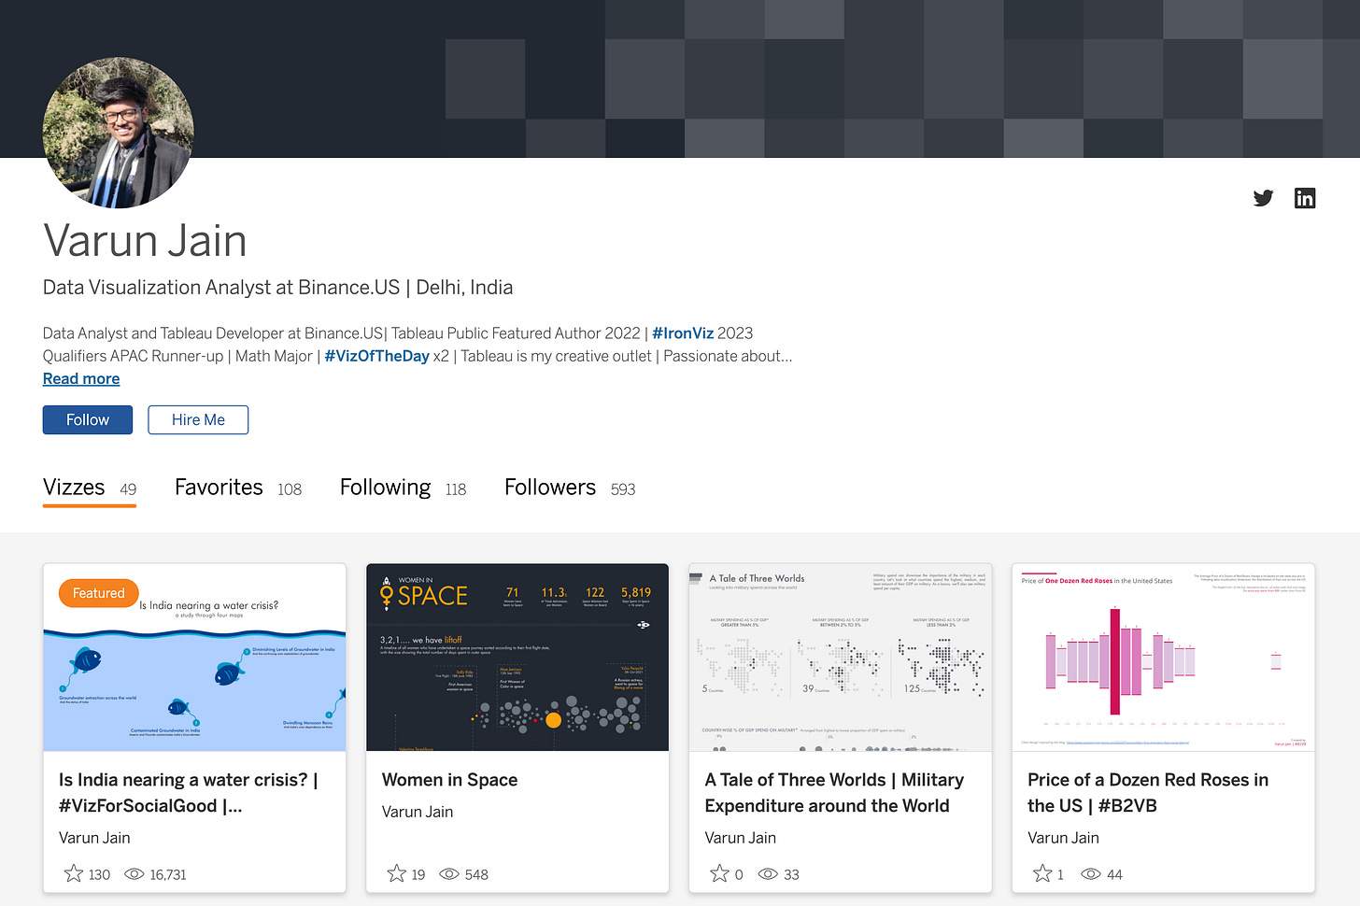The width and height of the screenshot is (1360, 906).
Task: Favorite the Price of a Dozen Red Roses viz
Action: (x=1041, y=873)
